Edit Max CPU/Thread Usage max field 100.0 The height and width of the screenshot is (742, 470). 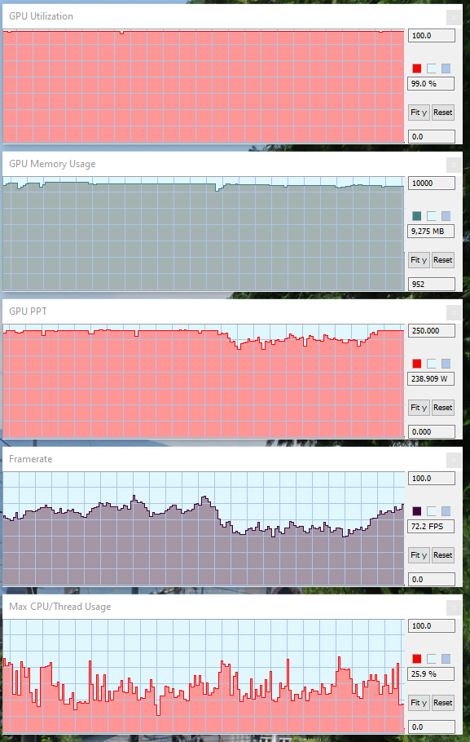click(431, 626)
